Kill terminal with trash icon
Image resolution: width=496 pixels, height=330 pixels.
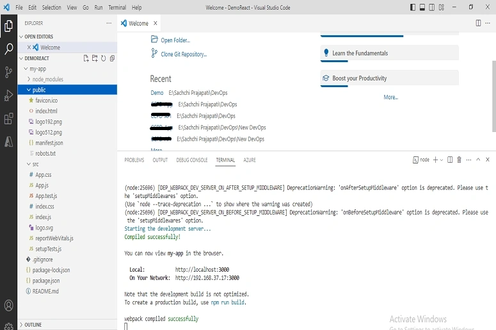pos(459,160)
